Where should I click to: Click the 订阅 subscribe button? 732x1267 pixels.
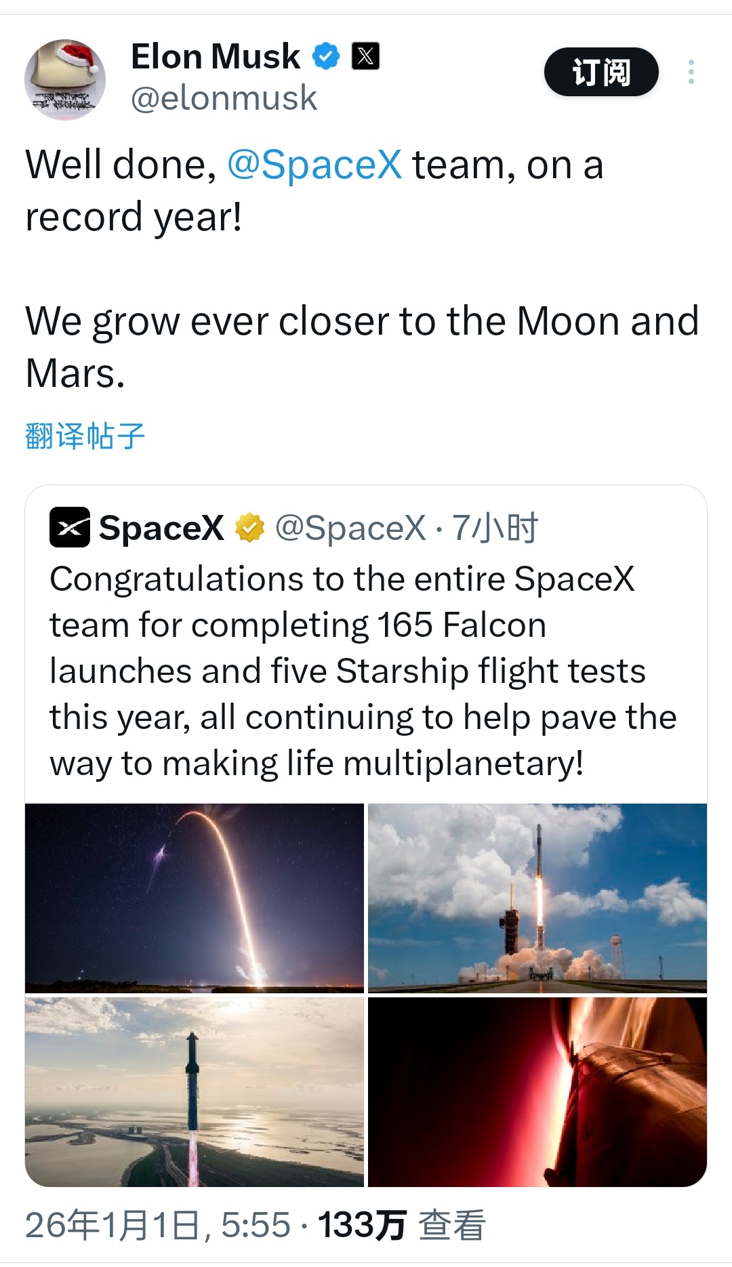pos(601,72)
